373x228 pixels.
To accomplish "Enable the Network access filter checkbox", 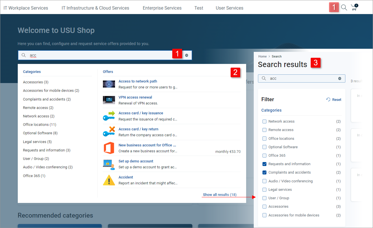I will tap(264, 121).
